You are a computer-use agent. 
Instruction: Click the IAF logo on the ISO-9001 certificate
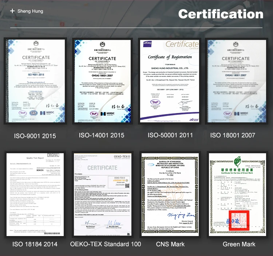(x=33, y=113)
